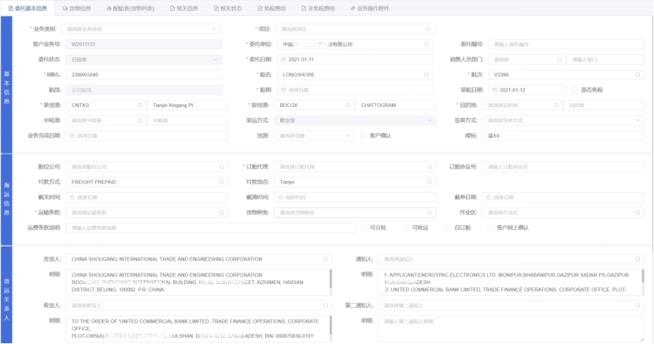Click search icon in 船名 LONGSHORE field
The height and width of the screenshot is (344, 654).
pyautogui.click(x=428, y=75)
